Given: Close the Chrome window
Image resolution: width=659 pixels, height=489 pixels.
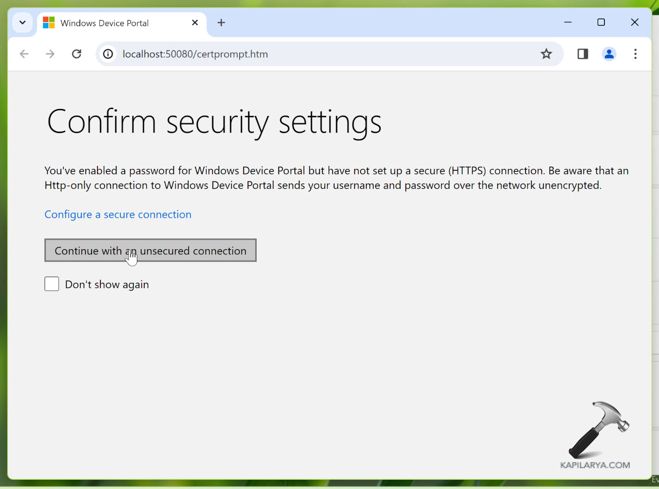Looking at the screenshot, I should (x=635, y=22).
